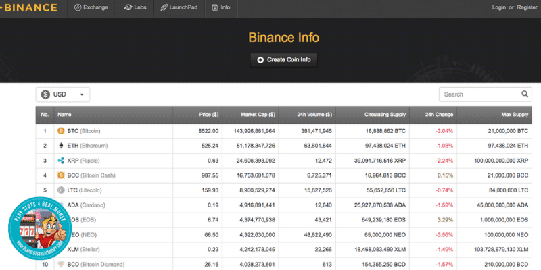
Task: Sort by the 24h Change column header
Action: point(433,115)
